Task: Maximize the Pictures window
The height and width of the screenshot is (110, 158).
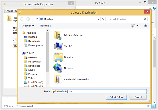Action: tap(145, 2)
